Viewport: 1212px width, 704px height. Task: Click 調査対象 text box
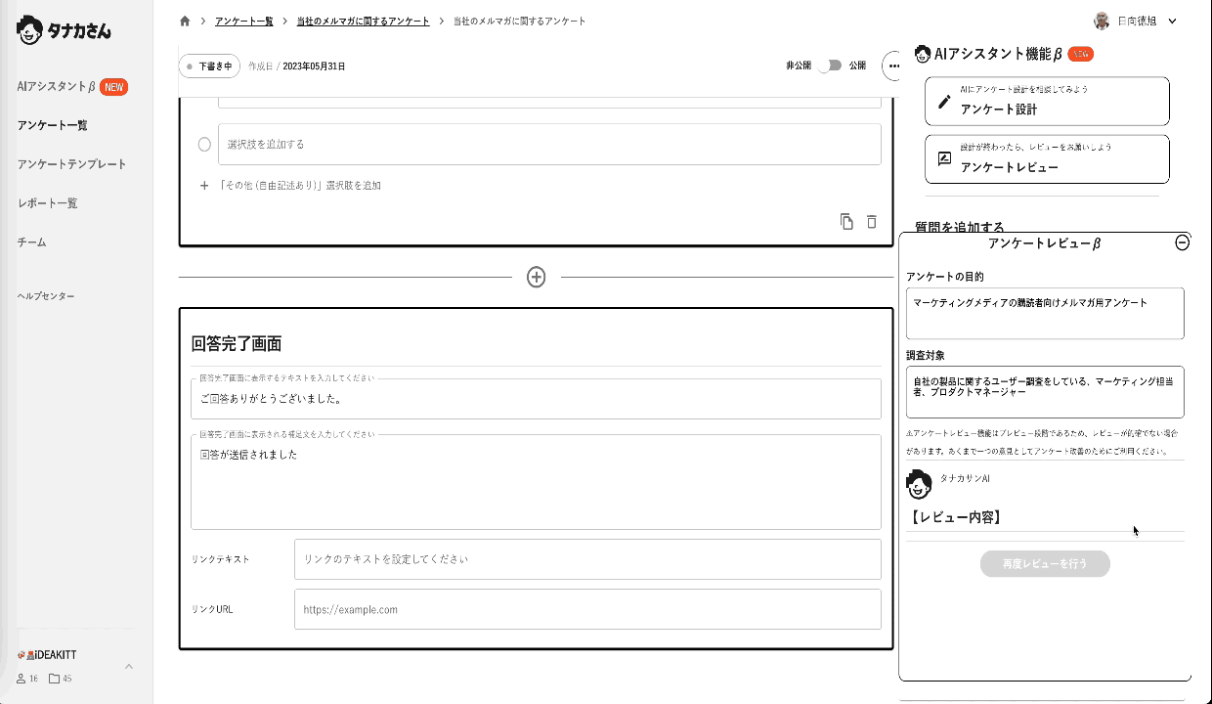[x=1045, y=391]
